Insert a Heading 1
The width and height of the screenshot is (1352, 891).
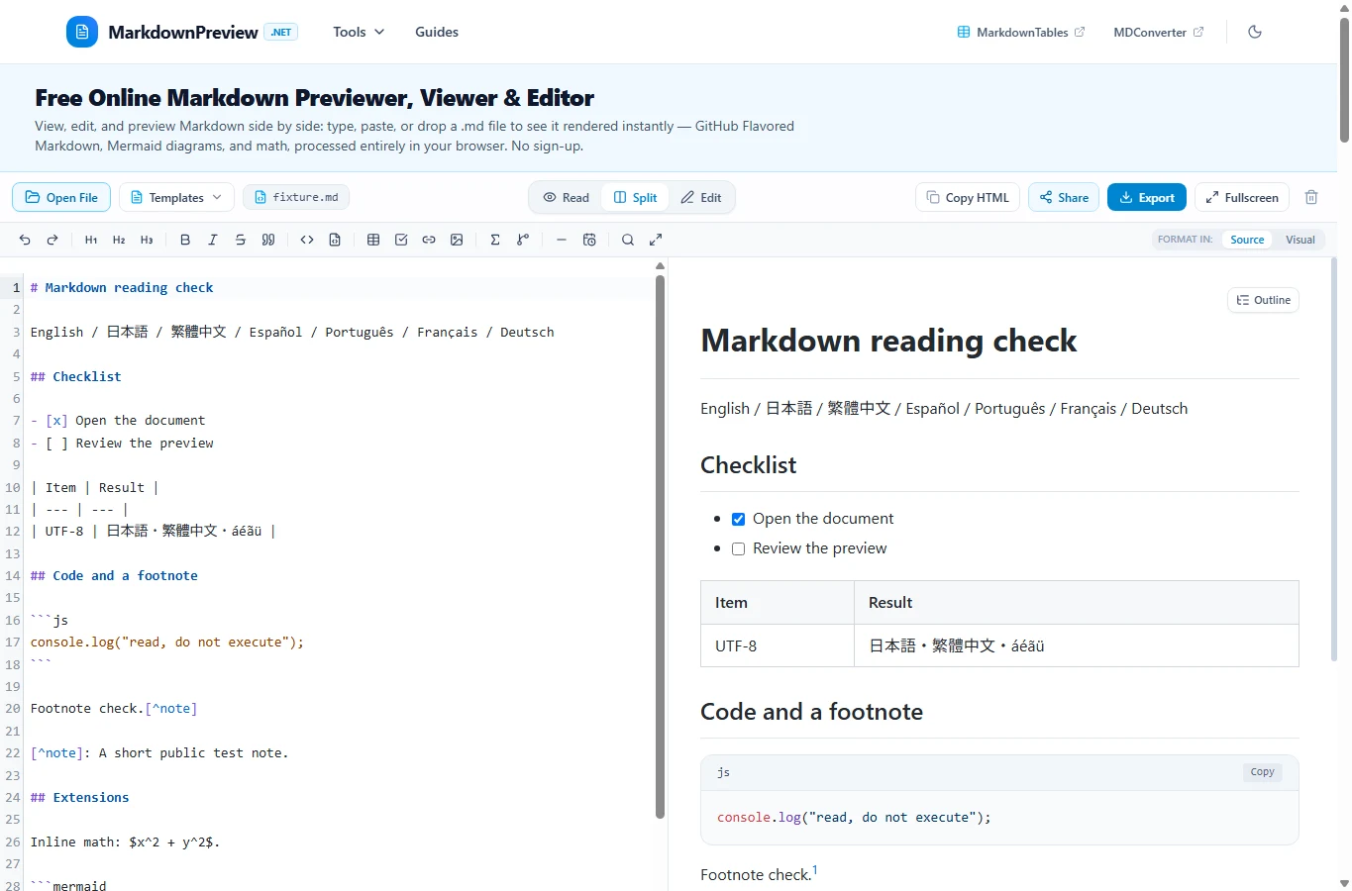[x=91, y=240]
